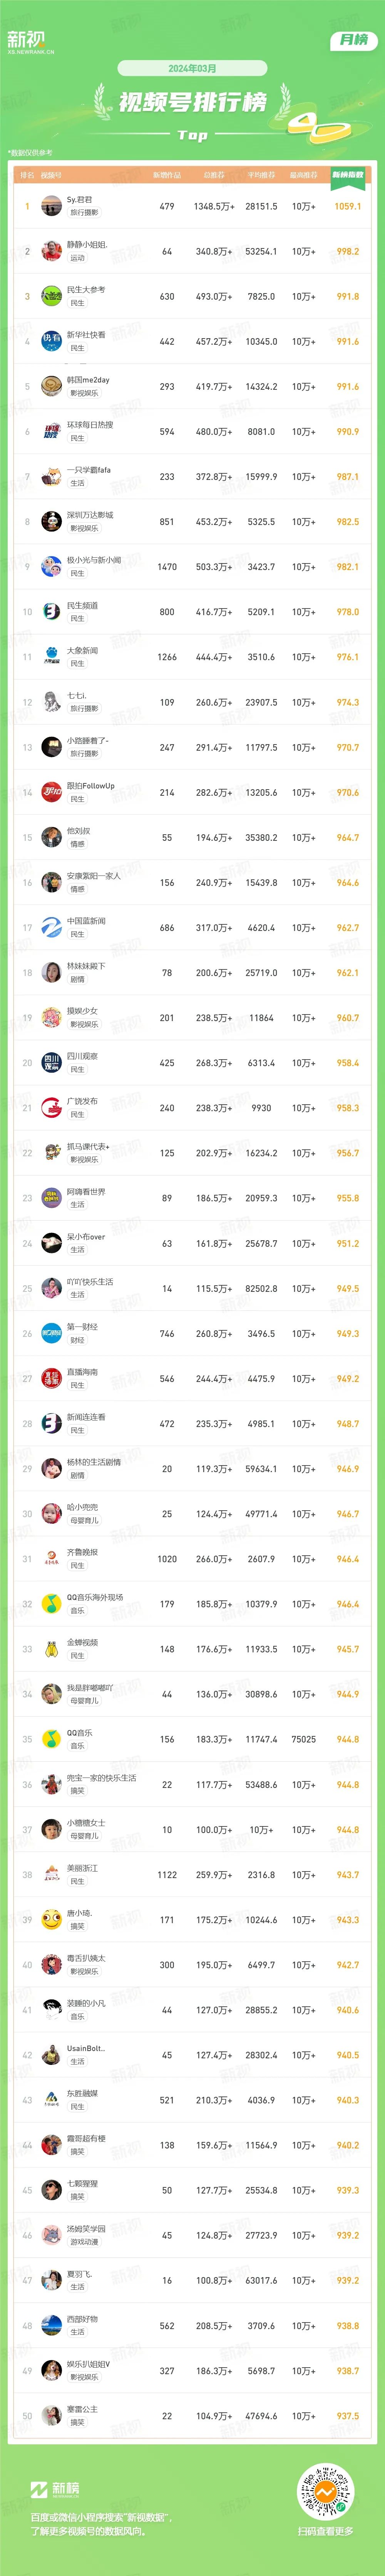Screen dimensions: 385x2576
Task: Click the QQ音乐海外现场 avatar
Action: coord(51,1604)
